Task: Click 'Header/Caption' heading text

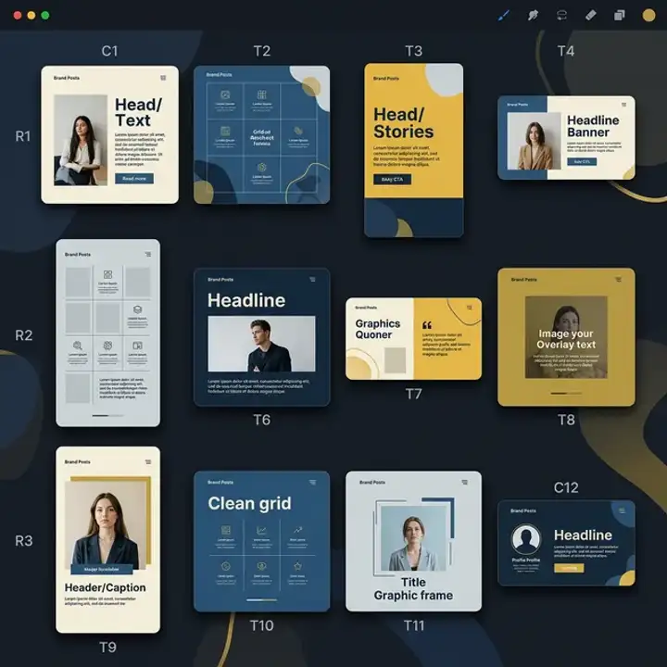Action: click(105, 587)
